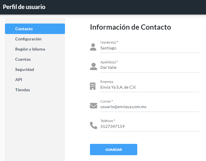Select the Contacto sidebar tab

click(x=35, y=29)
